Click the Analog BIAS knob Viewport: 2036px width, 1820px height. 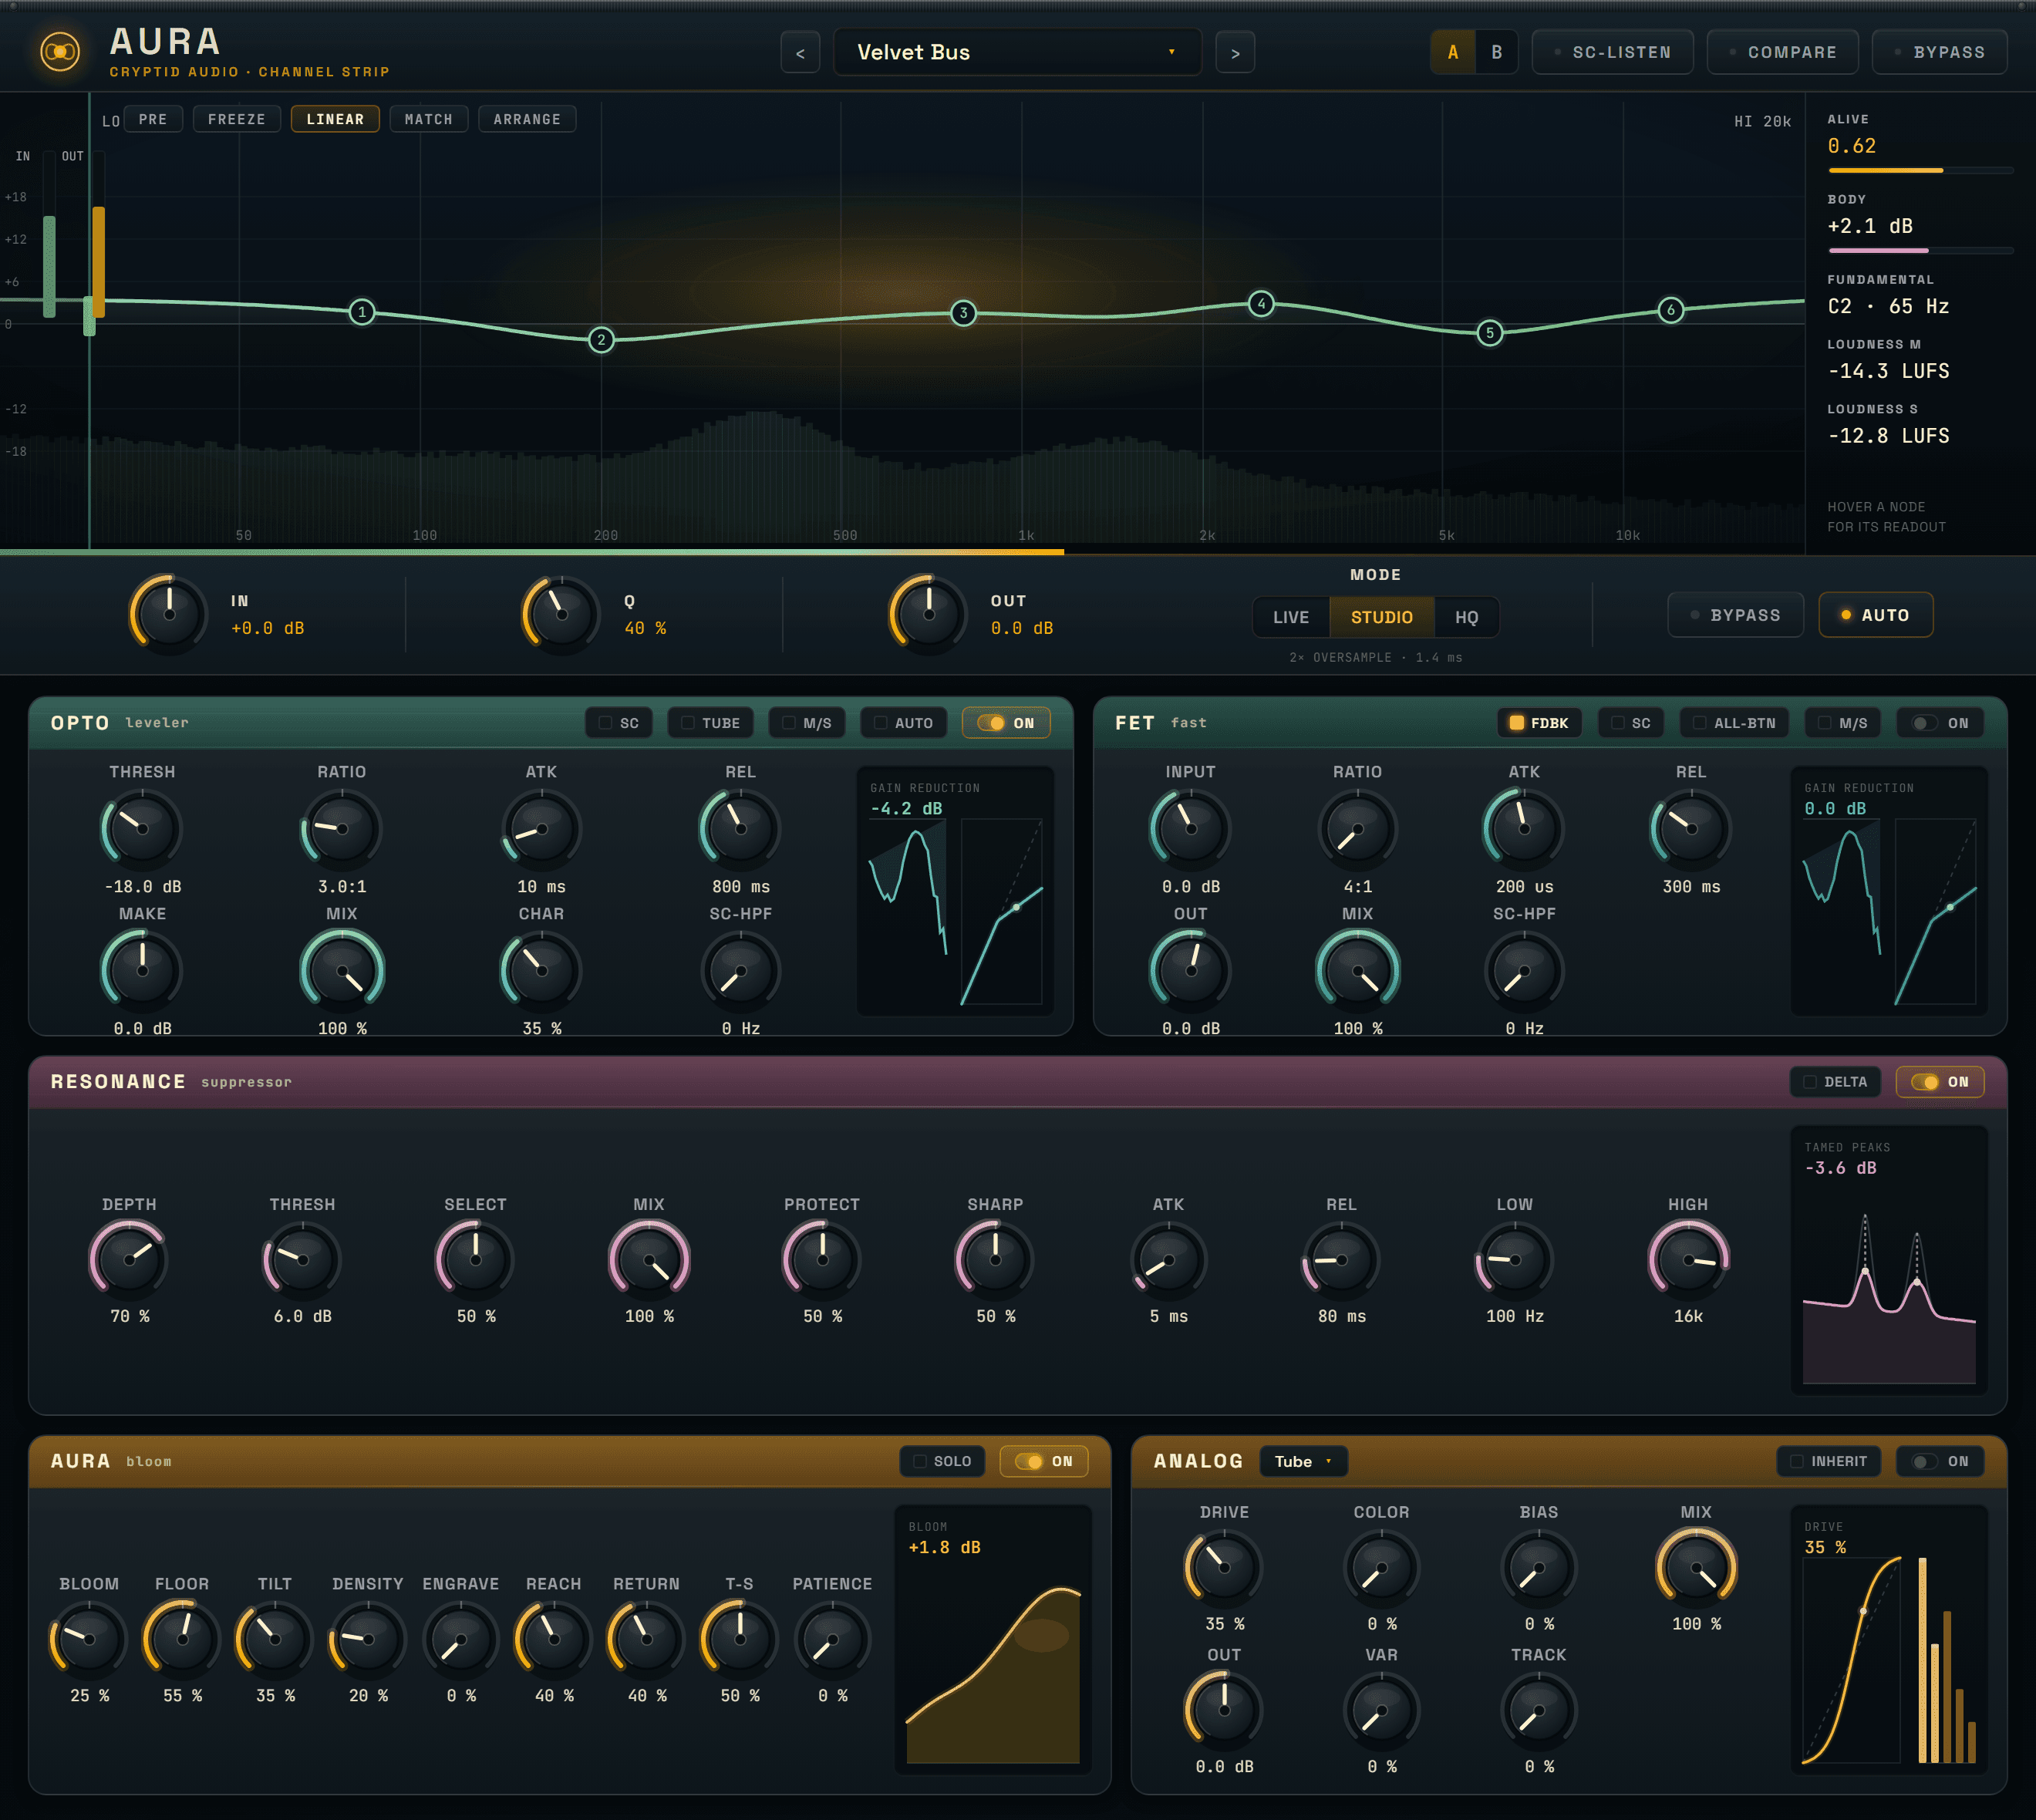click(x=1539, y=1568)
